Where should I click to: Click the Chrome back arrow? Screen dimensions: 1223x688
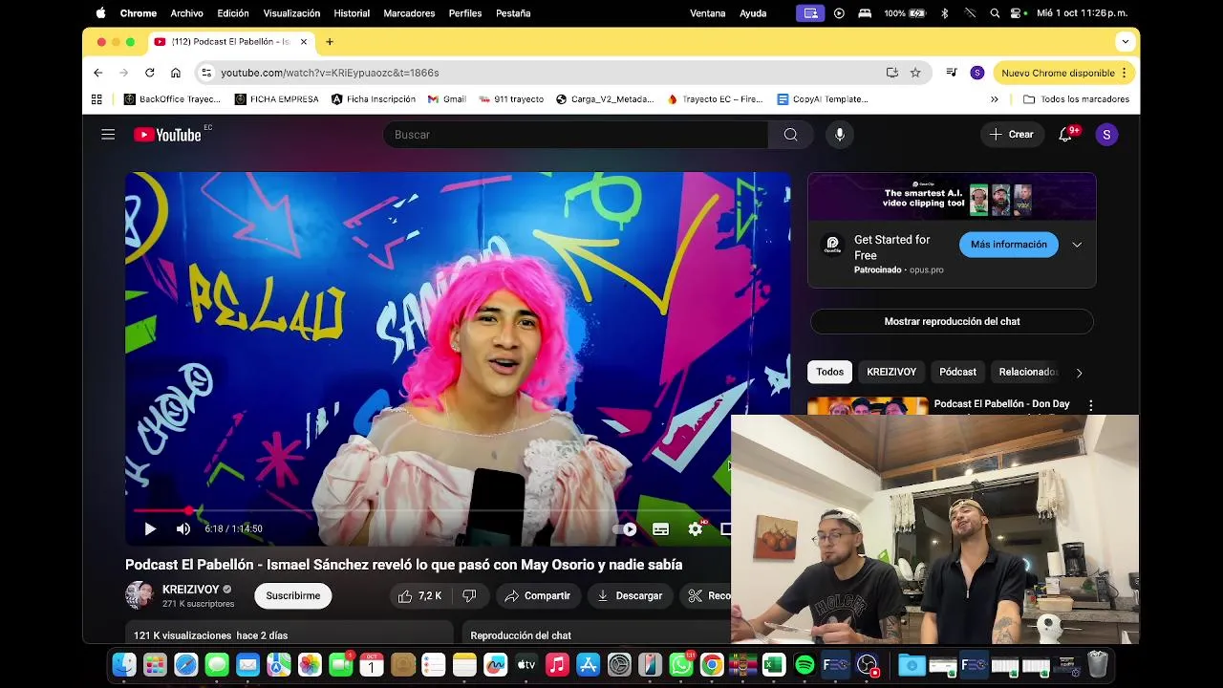coord(97,73)
